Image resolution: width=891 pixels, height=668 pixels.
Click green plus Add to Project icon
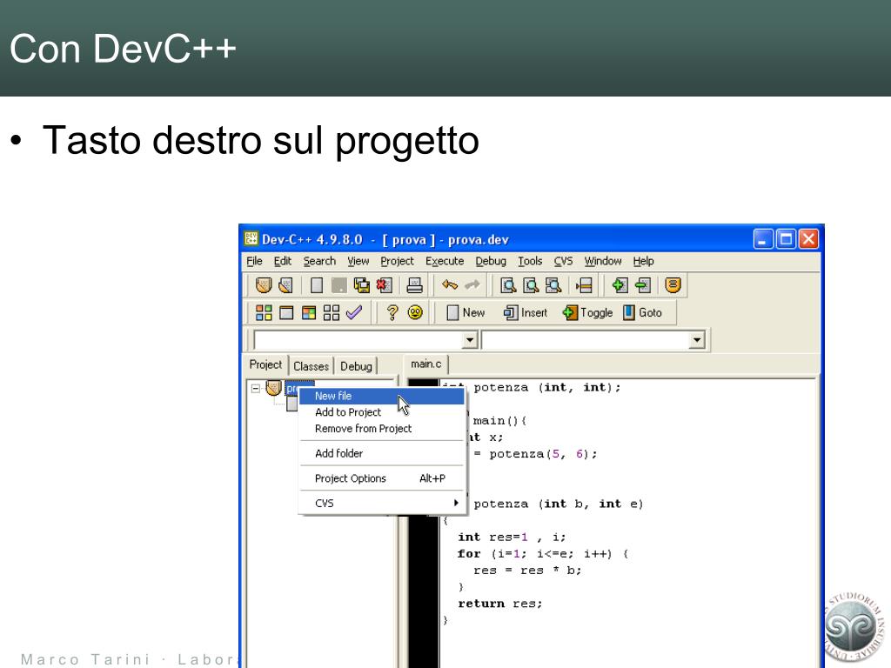(x=620, y=285)
